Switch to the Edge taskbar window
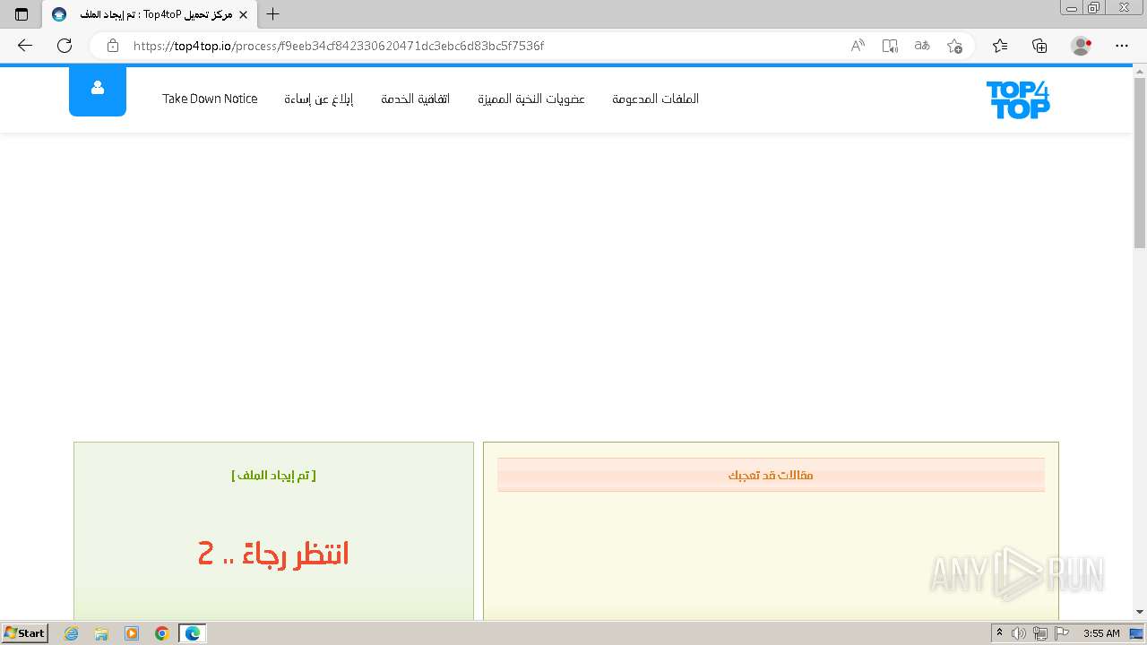 point(193,633)
